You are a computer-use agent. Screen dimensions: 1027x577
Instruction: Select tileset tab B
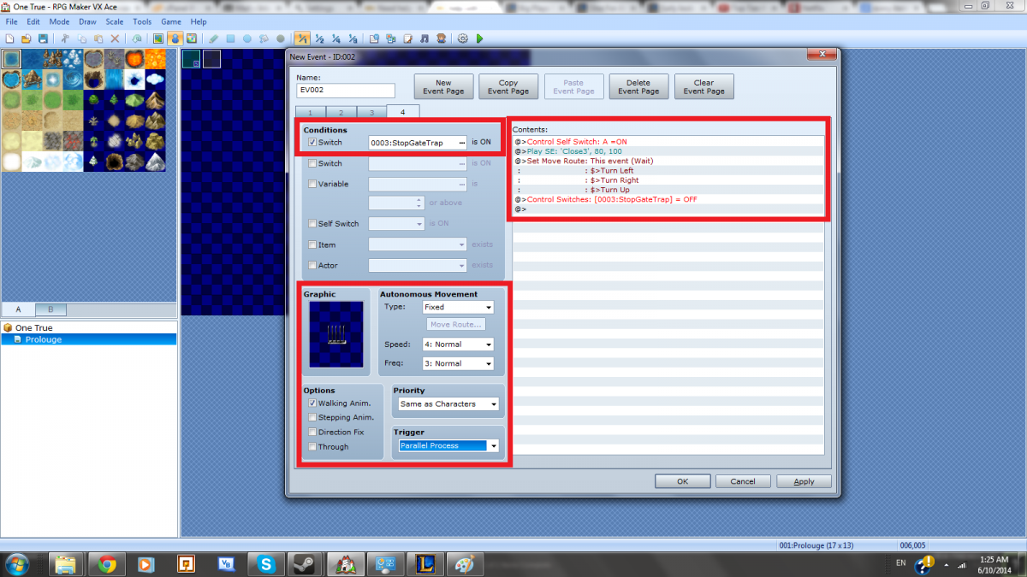tap(50, 309)
